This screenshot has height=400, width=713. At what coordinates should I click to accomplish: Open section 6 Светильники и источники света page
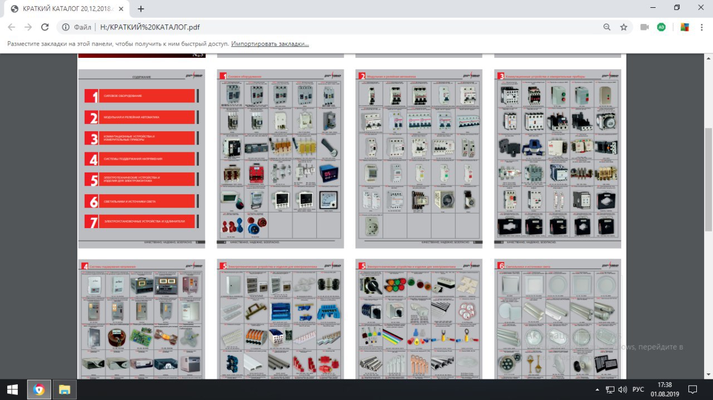pyautogui.click(x=558, y=320)
